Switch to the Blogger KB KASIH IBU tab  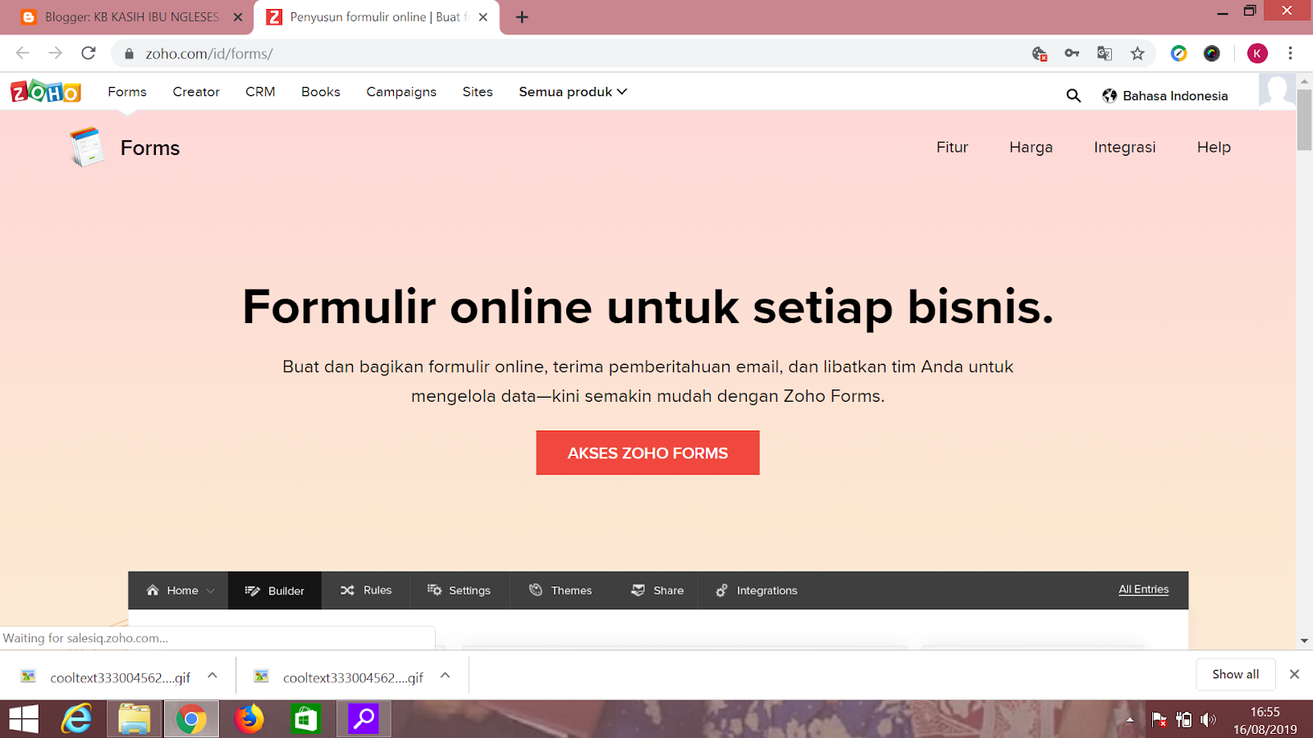pyautogui.click(x=131, y=17)
